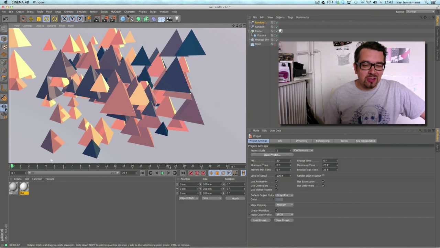Click the Scale Project button
This screenshot has width=440, height=248.
272,155
